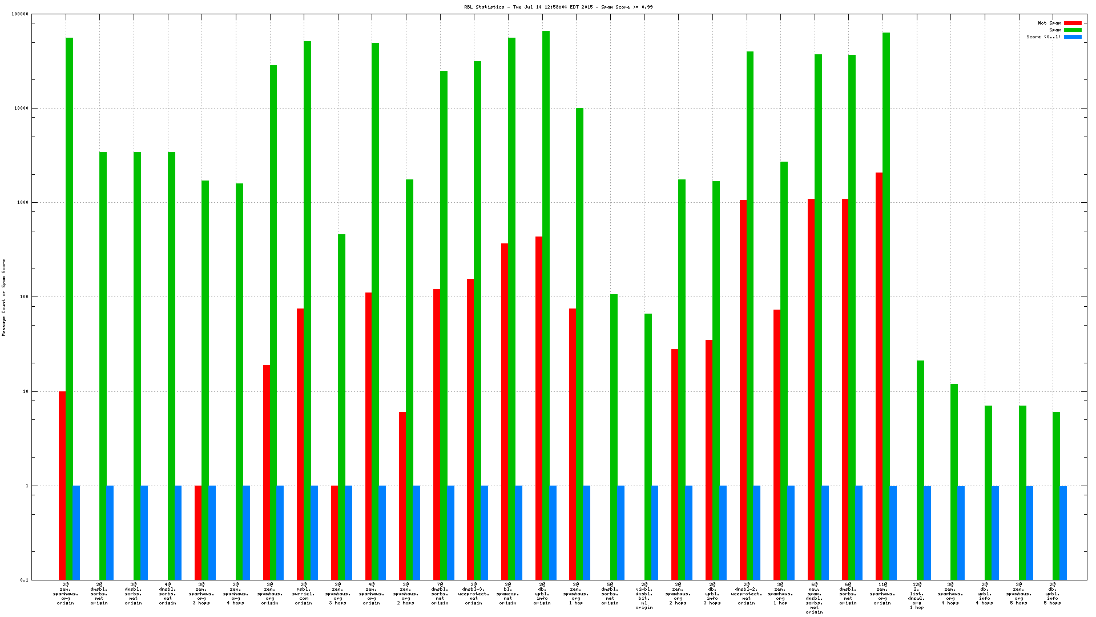
Task: Click the 7@ dnsbl.sorbs.net origin label
Action: [x=440, y=594]
